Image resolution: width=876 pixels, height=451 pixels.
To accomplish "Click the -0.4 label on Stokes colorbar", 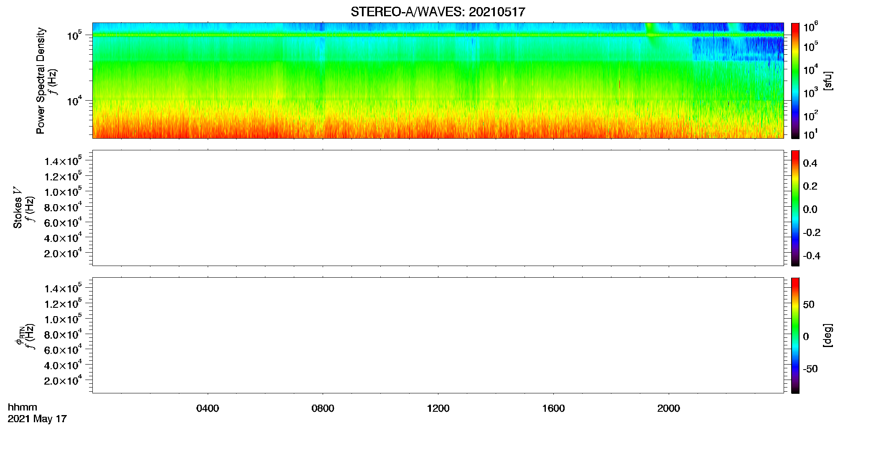I will pyautogui.click(x=812, y=256).
